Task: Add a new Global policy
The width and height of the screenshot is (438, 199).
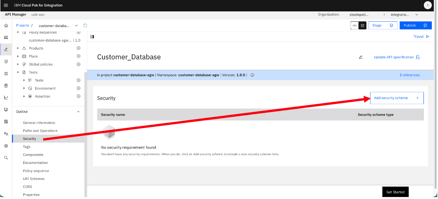Action: [79, 64]
